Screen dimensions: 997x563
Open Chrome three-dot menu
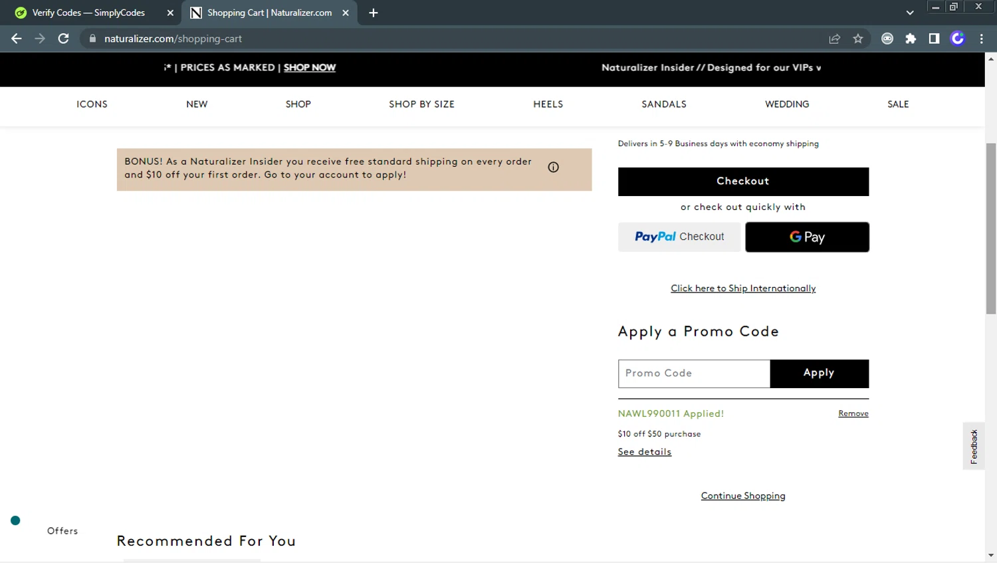pos(982,39)
